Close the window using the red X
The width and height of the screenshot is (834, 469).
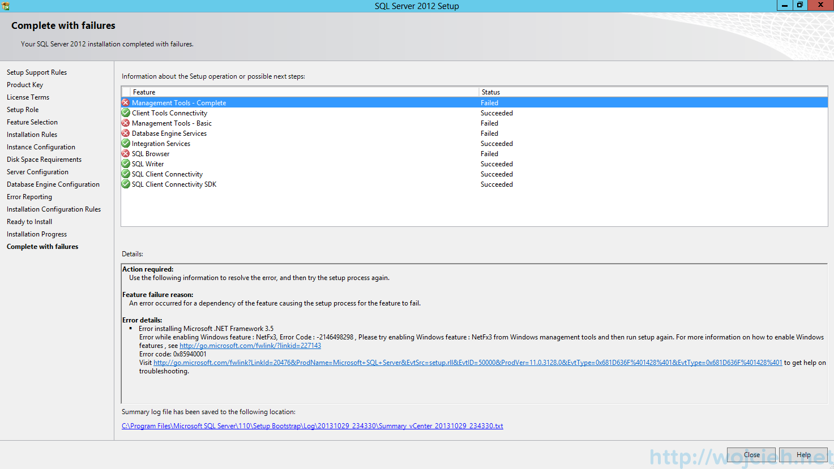point(820,5)
